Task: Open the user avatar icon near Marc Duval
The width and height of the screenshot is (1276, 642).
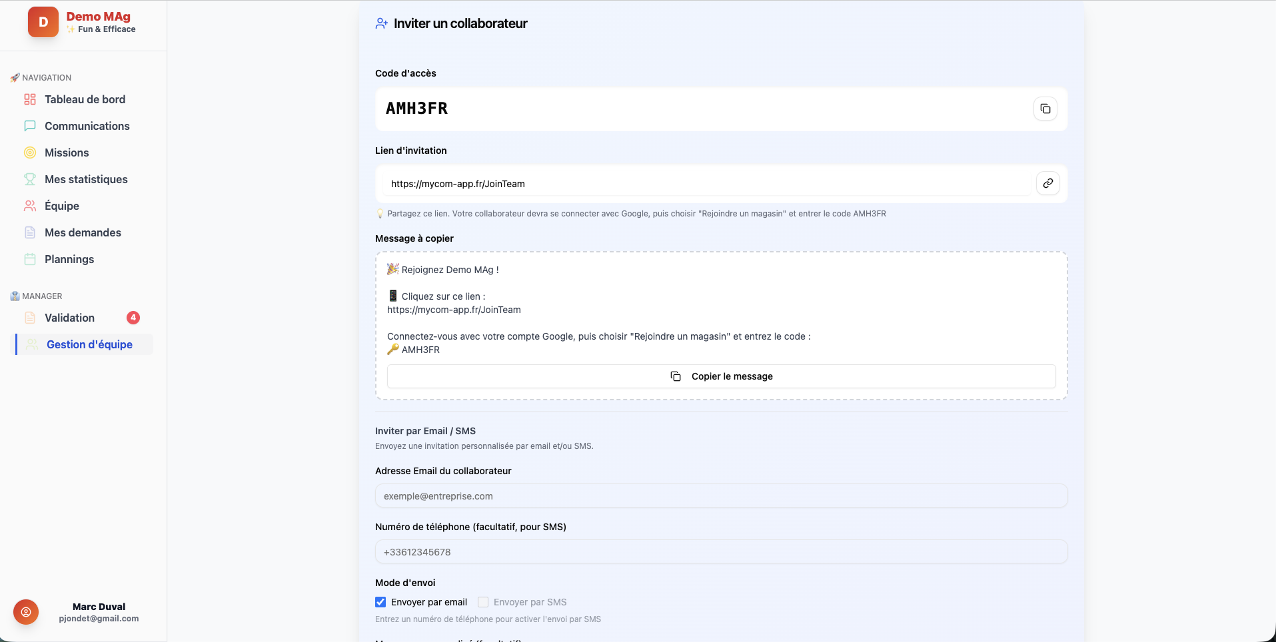Action: tap(25, 611)
